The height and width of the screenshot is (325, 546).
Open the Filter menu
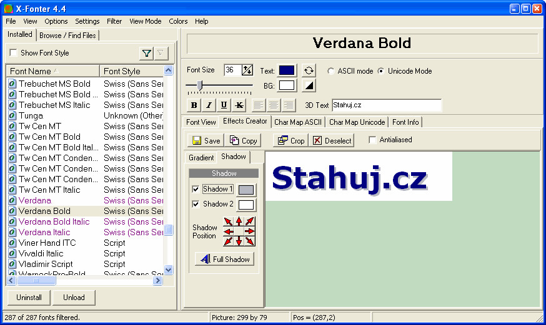pyautogui.click(x=114, y=21)
